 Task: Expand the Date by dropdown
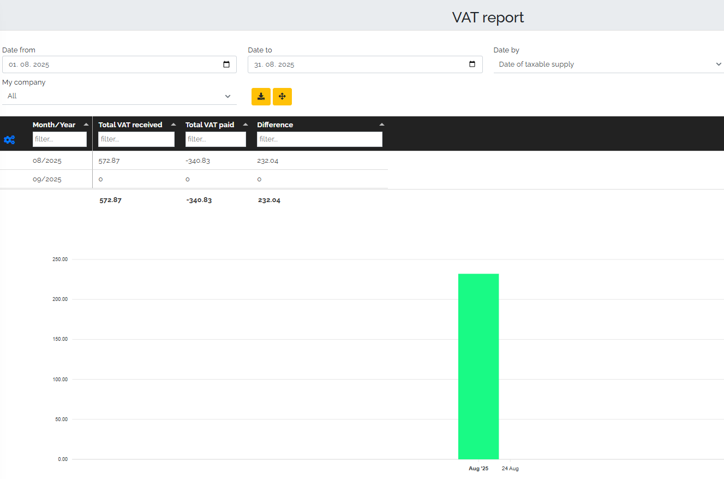[608, 64]
